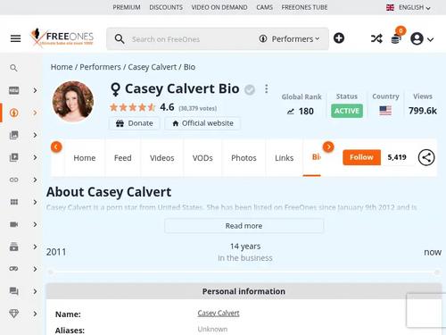
Task: Switch to the Videos tab
Action: pos(161,158)
